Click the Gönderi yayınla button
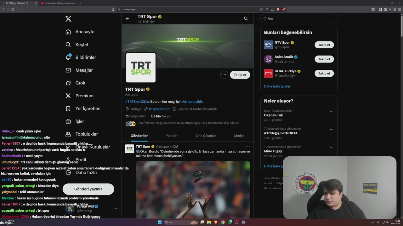 (x=88, y=189)
